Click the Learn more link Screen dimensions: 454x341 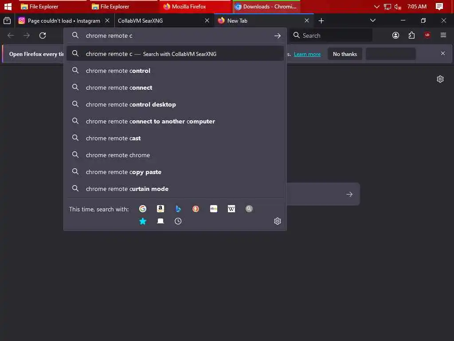[307, 54]
